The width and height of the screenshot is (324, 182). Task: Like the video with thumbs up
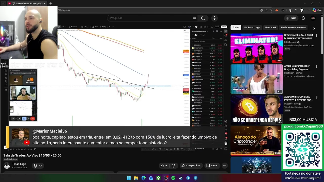click(164, 166)
